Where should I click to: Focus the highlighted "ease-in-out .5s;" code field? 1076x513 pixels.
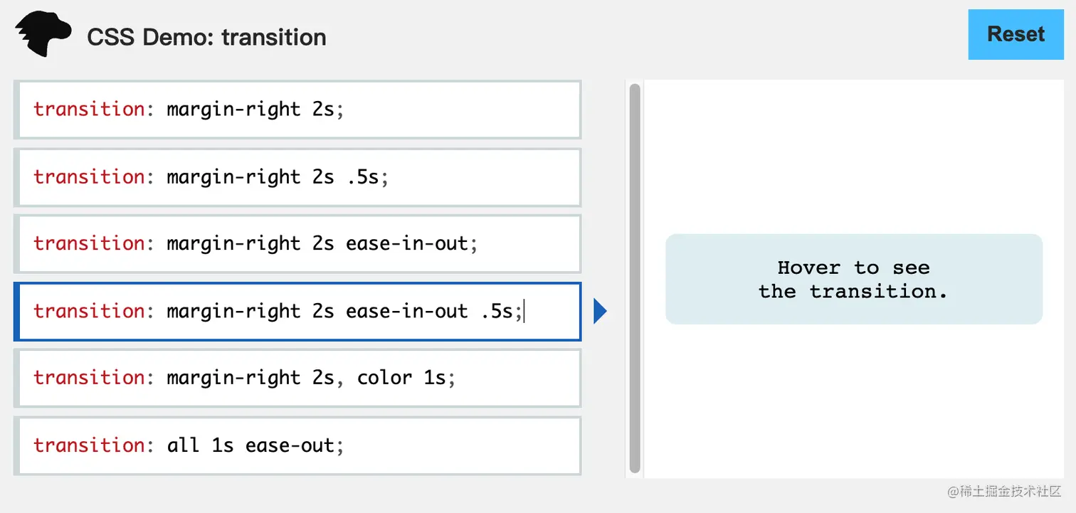click(x=297, y=311)
